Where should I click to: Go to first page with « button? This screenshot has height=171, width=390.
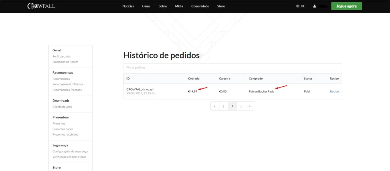click(x=215, y=106)
